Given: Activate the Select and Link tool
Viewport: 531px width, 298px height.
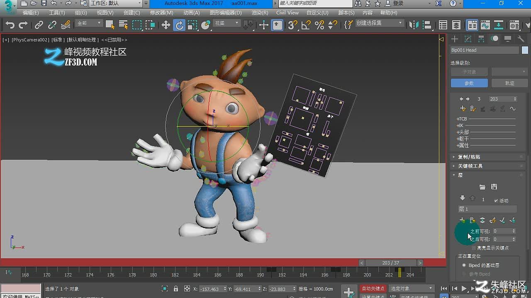Looking at the screenshot, I should [39, 25].
